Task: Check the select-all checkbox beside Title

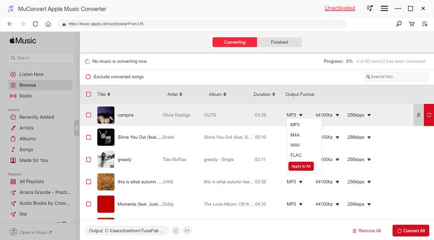Action: (x=88, y=94)
